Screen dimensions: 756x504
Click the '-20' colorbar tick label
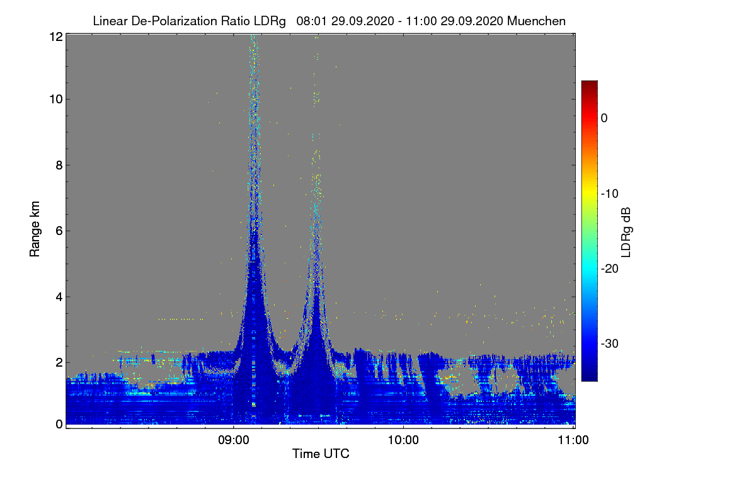(610, 268)
